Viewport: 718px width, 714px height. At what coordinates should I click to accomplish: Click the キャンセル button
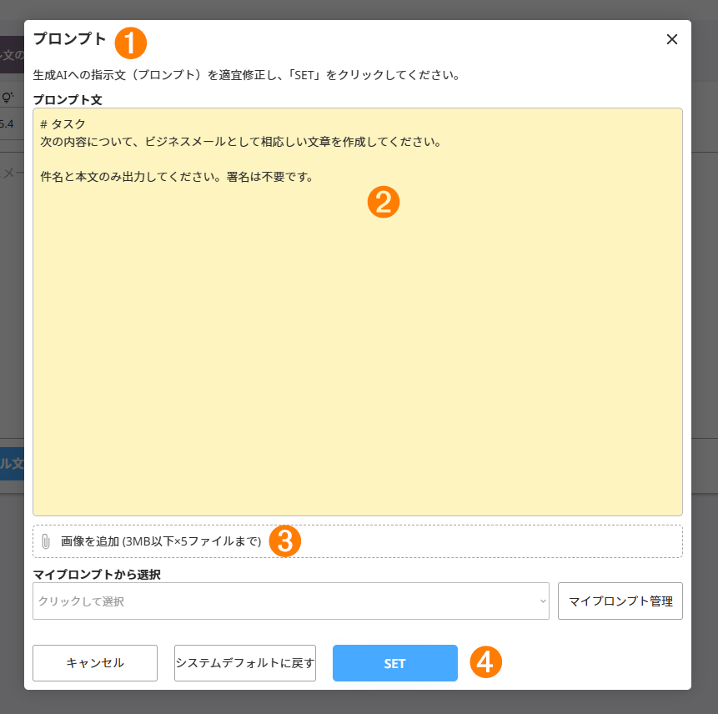pyautogui.click(x=95, y=663)
